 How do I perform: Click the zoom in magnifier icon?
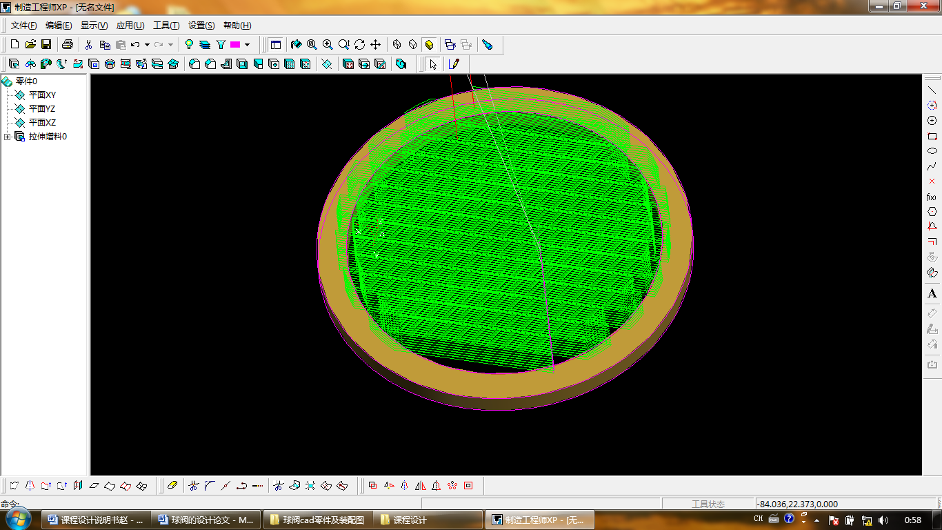click(x=328, y=45)
